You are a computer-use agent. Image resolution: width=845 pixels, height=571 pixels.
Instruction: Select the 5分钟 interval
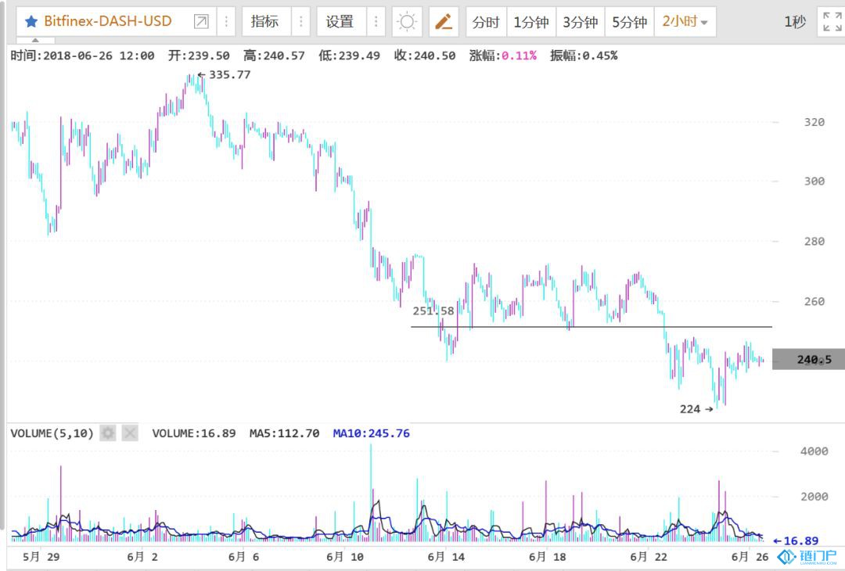(x=629, y=22)
